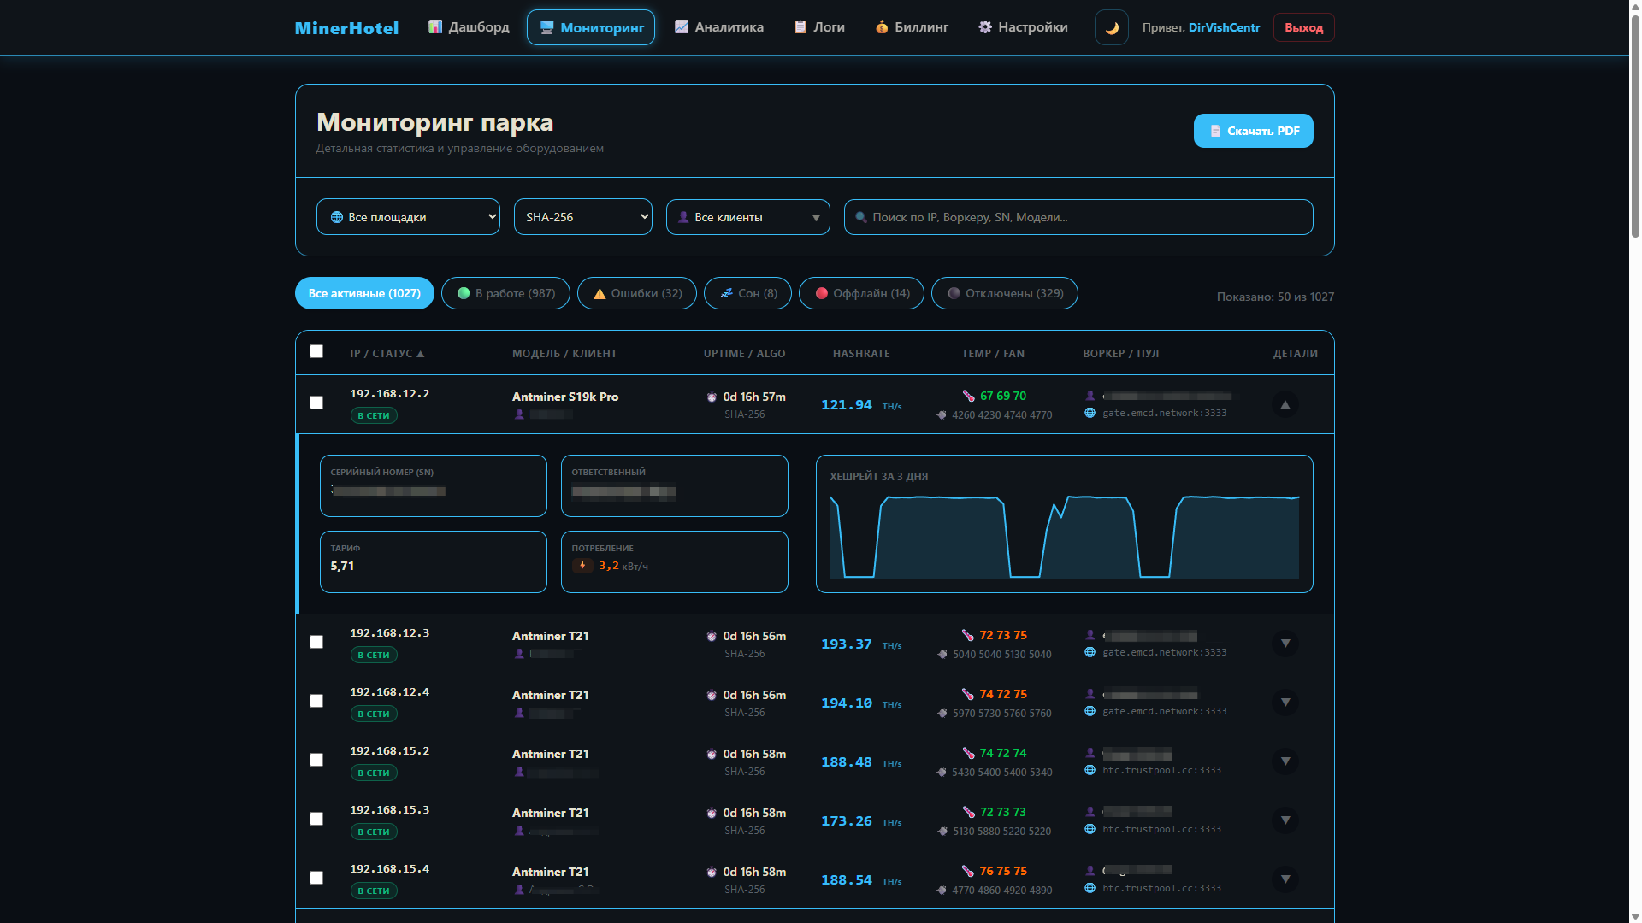Expand details arrow for 192.168.12.3
The height and width of the screenshot is (923, 1642).
(x=1285, y=644)
